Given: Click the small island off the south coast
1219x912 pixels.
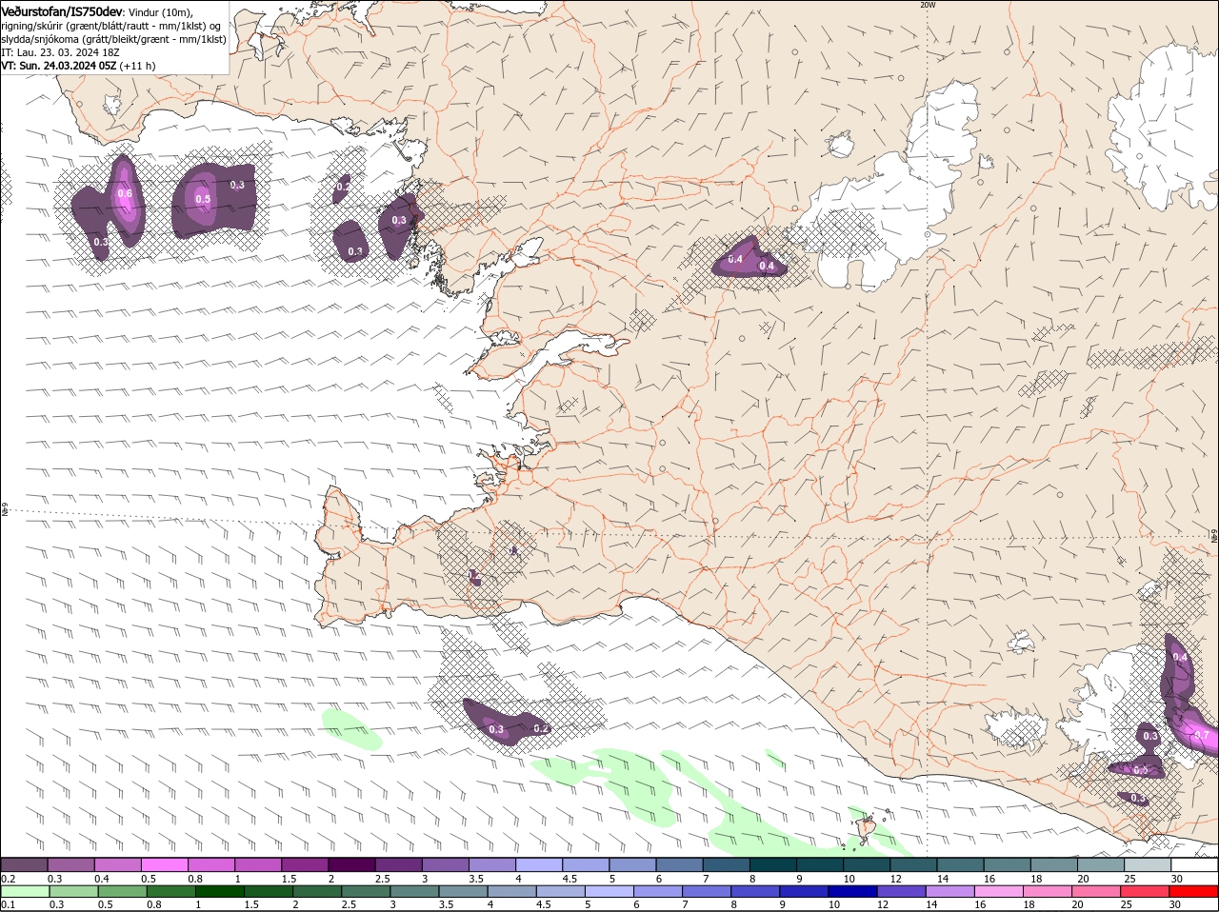Looking at the screenshot, I should click(x=865, y=828).
